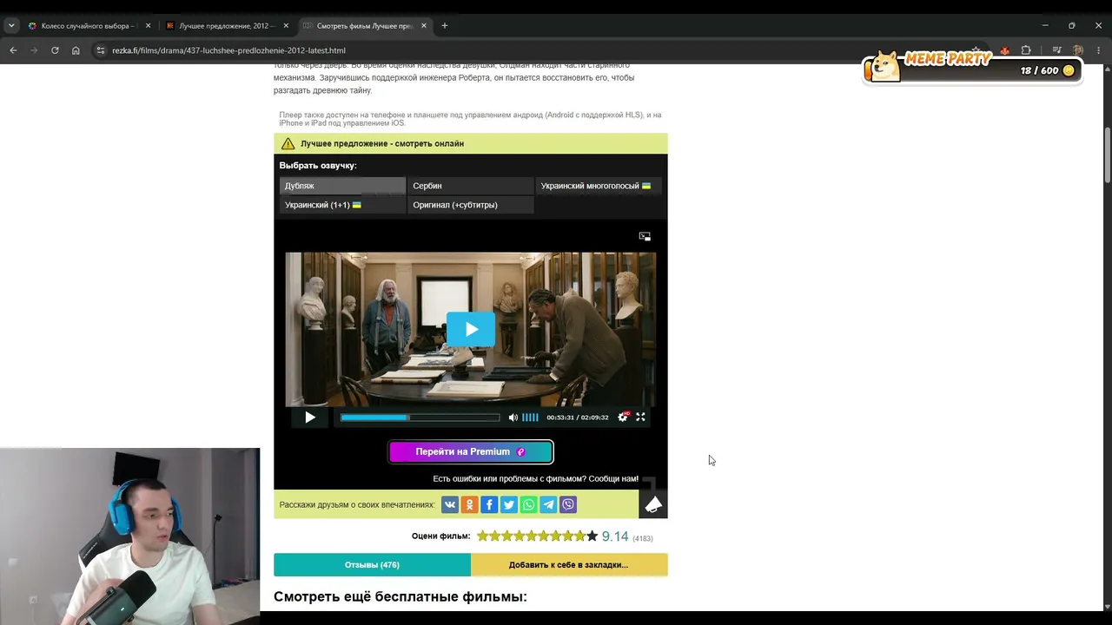Select the Сербин voice-over option
This screenshot has width=1112, height=625.
pos(470,186)
